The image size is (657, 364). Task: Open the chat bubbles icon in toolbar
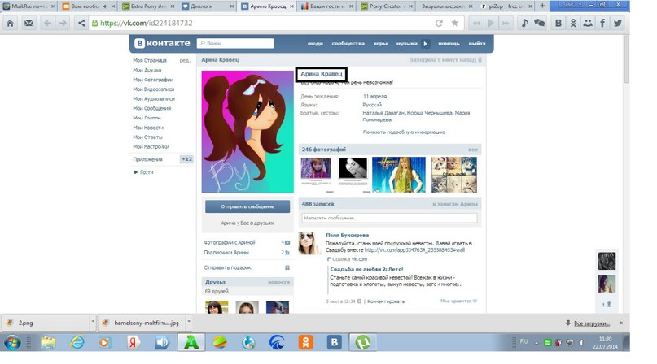(540, 24)
